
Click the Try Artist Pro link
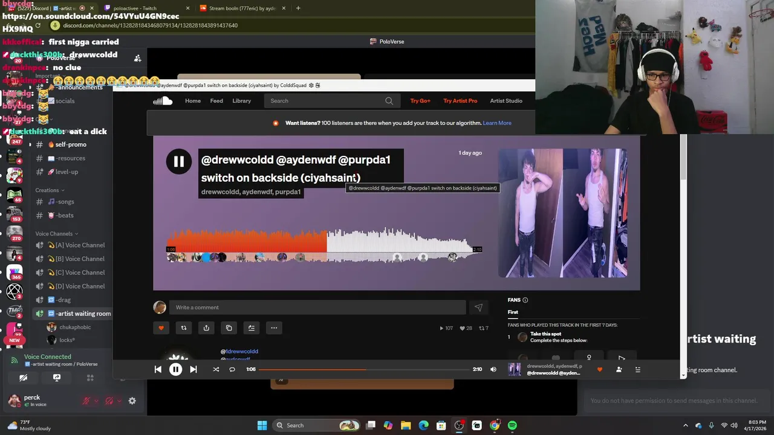[x=460, y=101]
